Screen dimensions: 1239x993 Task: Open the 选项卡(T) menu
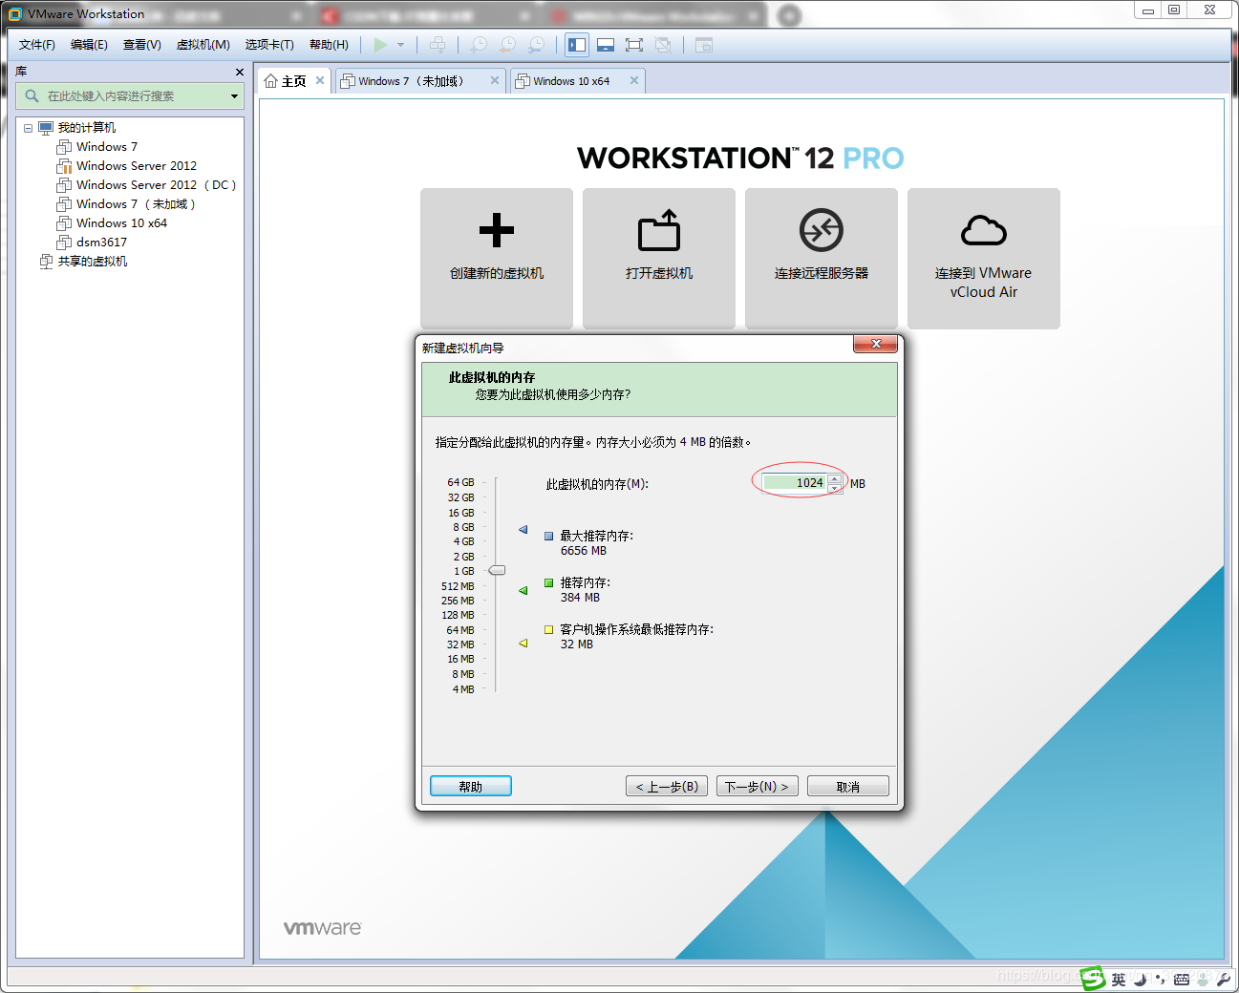[269, 45]
